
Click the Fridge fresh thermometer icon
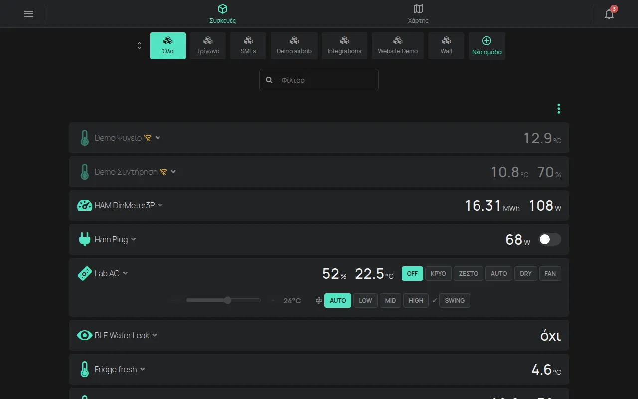[x=85, y=369]
